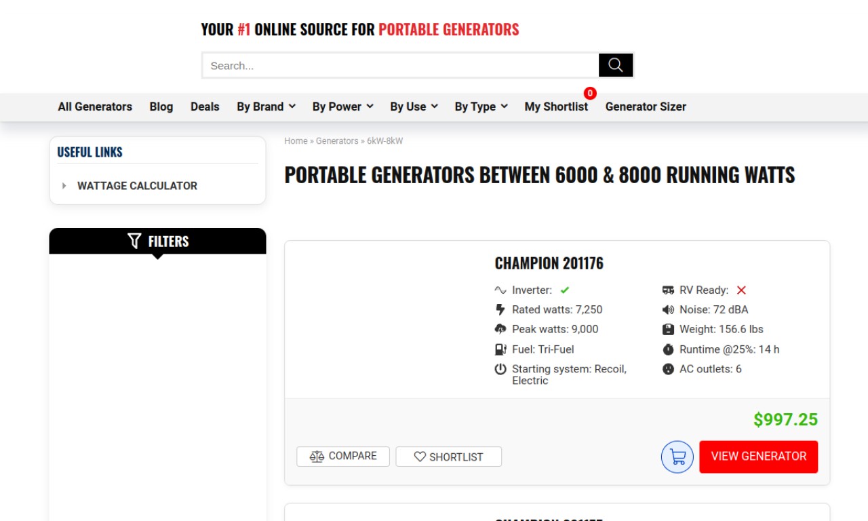Click the Starting system power icon
Image resolution: width=868 pixels, height=521 pixels.
point(500,369)
